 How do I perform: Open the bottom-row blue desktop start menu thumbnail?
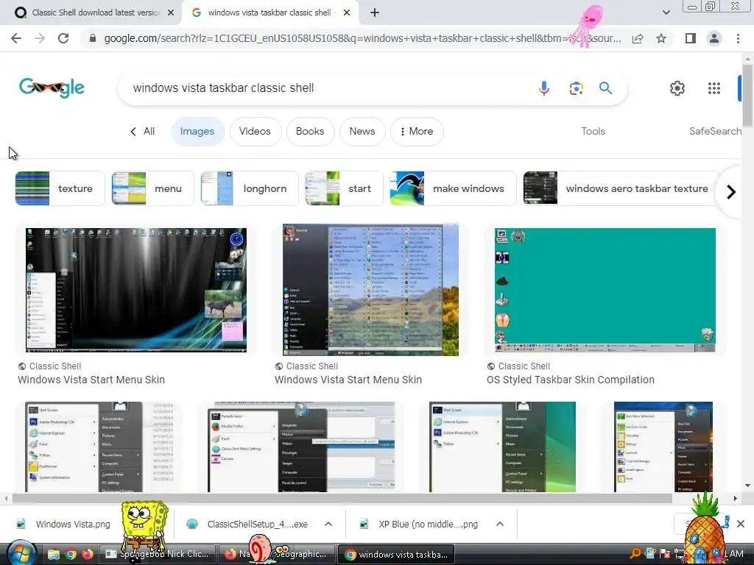point(663,447)
